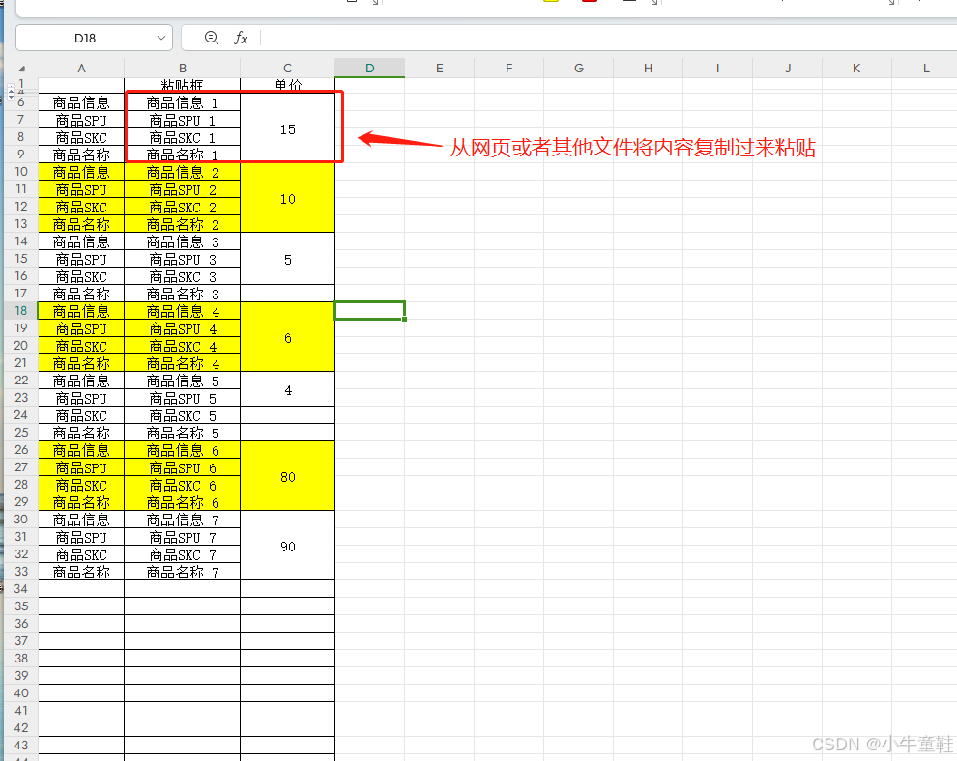
Task: Click the select-all triangle at grid corner
Action: tap(22, 69)
